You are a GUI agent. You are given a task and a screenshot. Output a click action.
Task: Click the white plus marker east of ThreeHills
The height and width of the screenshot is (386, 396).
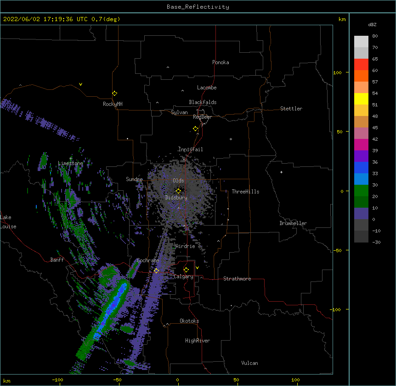tap(281, 172)
